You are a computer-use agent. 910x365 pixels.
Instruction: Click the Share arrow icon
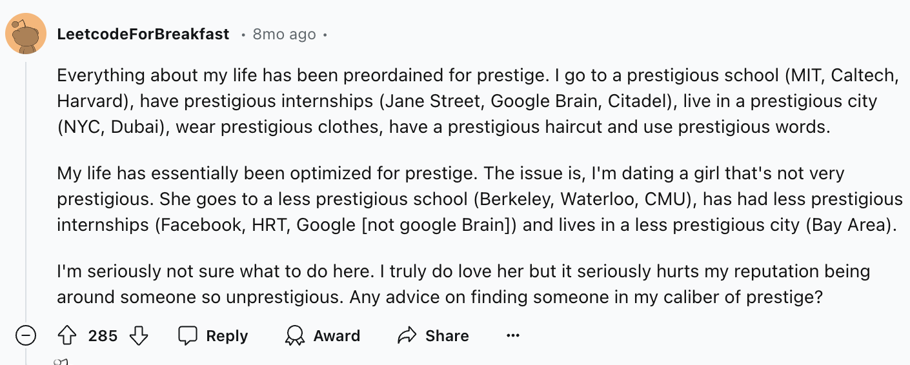coord(407,336)
